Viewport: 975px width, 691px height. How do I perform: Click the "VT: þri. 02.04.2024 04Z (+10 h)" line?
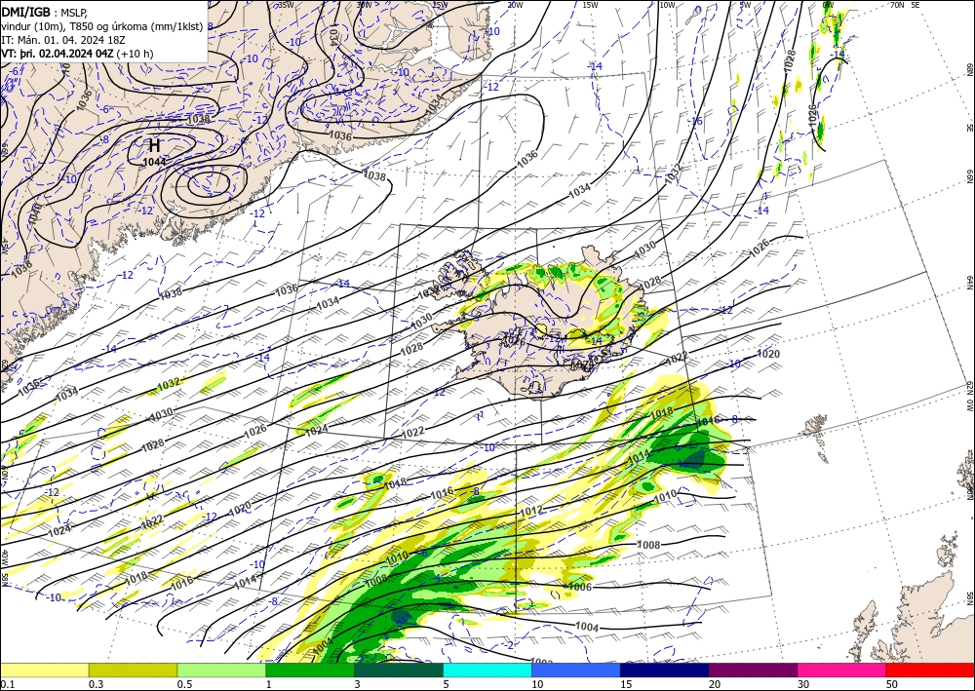coord(77,54)
